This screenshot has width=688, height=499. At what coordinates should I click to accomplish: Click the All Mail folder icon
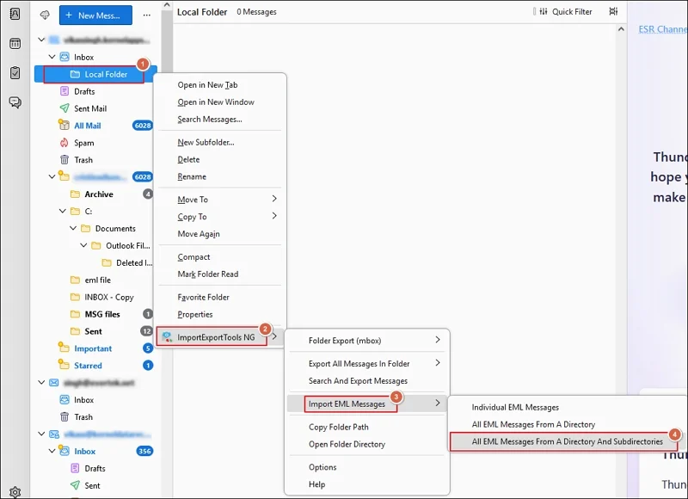pyautogui.click(x=64, y=125)
